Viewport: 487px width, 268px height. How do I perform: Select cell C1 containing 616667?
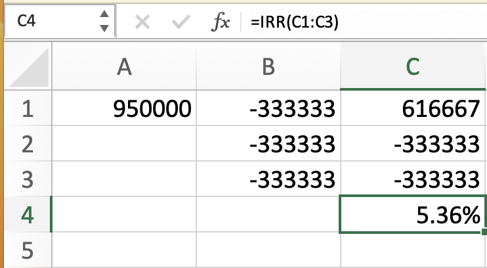413,108
